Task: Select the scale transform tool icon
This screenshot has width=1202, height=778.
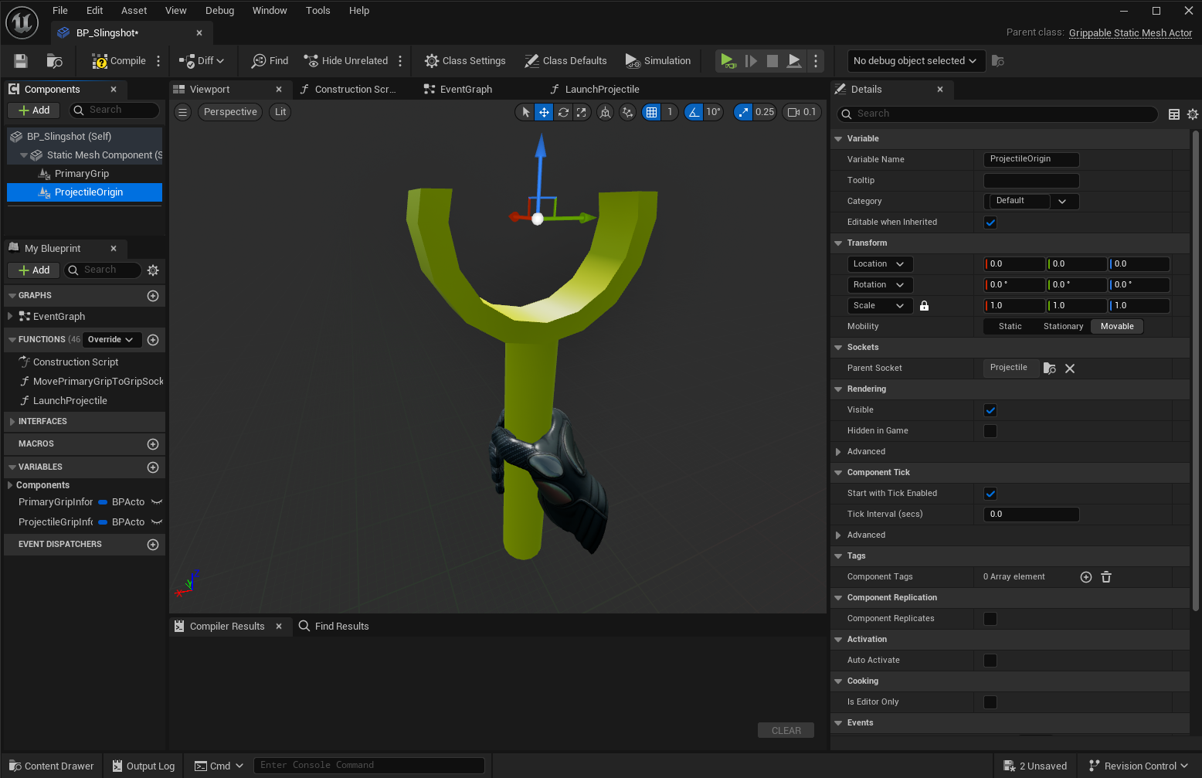Action: 582,112
